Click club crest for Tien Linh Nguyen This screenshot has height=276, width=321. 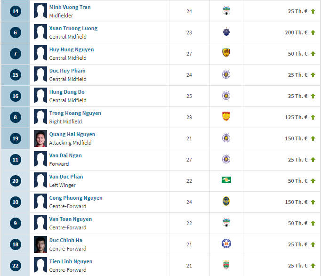(x=226, y=266)
